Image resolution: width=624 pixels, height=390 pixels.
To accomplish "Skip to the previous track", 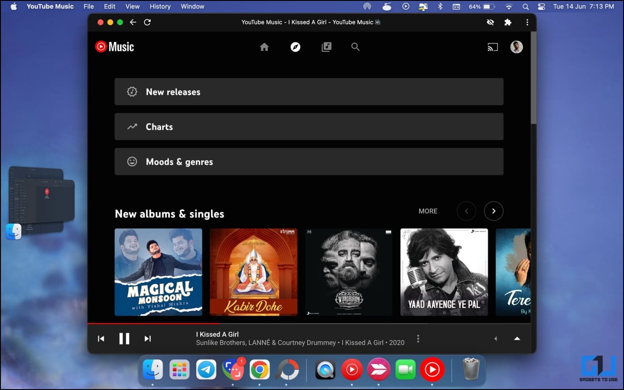I will tap(101, 339).
